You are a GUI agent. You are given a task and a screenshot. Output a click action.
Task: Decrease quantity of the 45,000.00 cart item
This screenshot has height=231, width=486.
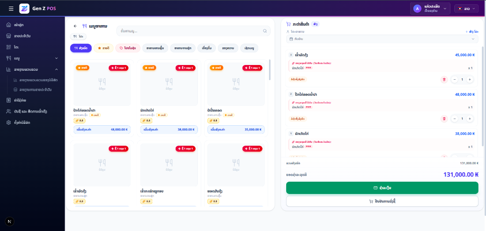click(455, 80)
